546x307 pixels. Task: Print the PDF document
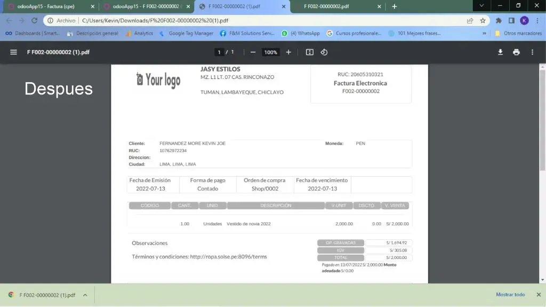point(516,52)
